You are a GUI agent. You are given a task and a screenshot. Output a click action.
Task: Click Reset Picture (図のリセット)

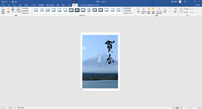(25, 13)
